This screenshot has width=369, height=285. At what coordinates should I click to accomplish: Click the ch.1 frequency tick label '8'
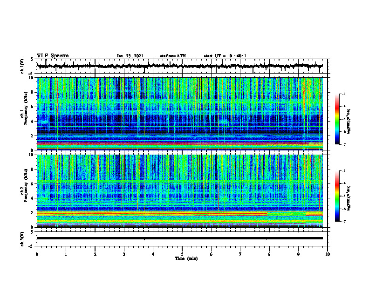tap(33, 92)
